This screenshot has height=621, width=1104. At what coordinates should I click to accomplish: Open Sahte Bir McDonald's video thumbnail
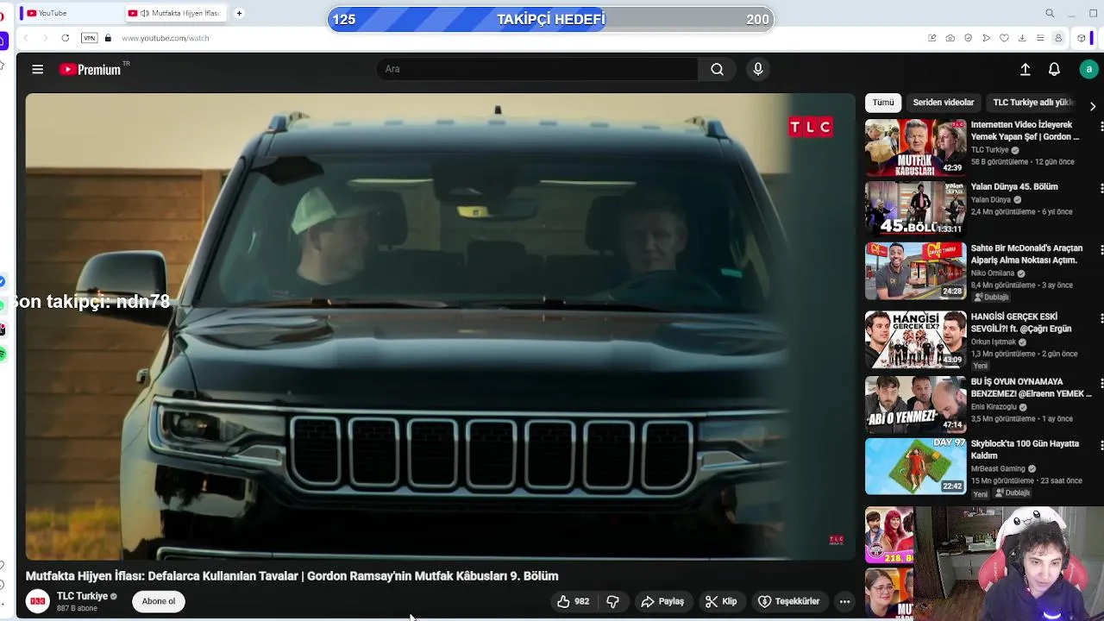(x=915, y=271)
